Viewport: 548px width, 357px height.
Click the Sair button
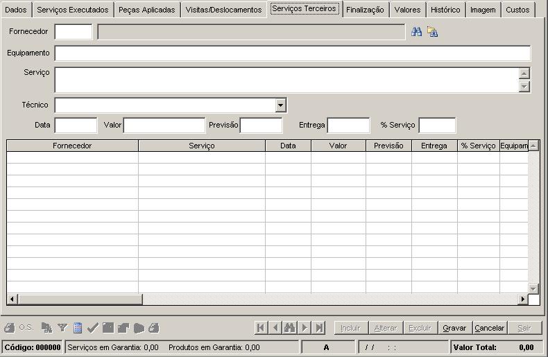[524, 328]
